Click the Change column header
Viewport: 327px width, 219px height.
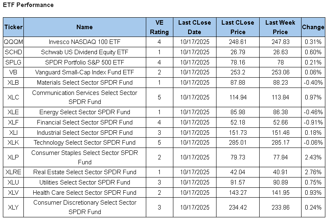(313, 27)
